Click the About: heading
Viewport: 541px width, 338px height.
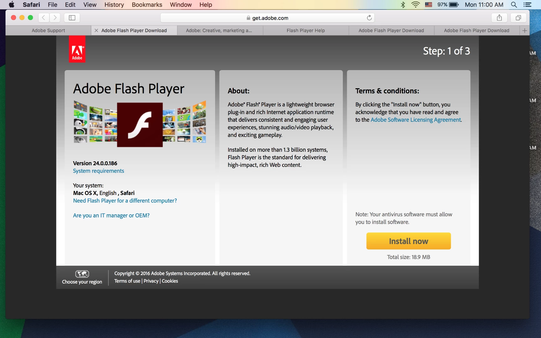pos(239,91)
